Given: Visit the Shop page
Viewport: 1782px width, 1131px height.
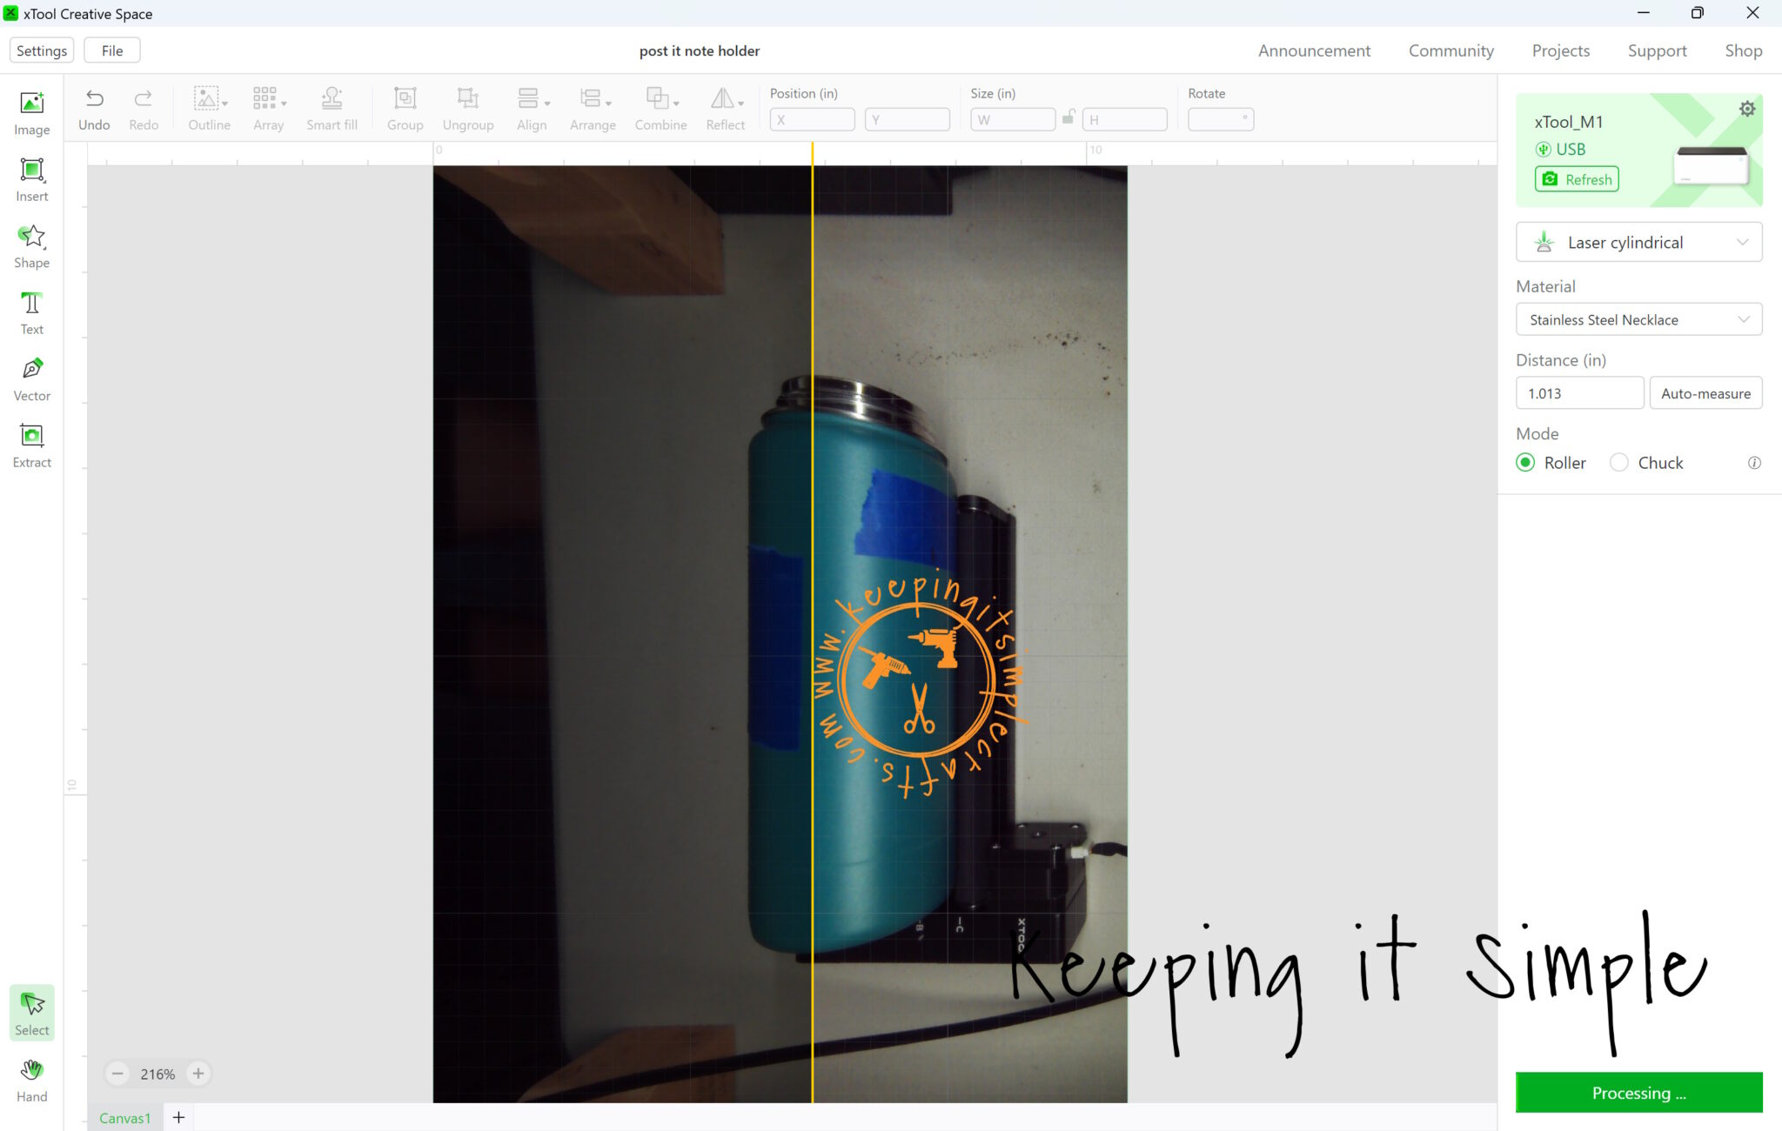Looking at the screenshot, I should pyautogui.click(x=1744, y=50).
